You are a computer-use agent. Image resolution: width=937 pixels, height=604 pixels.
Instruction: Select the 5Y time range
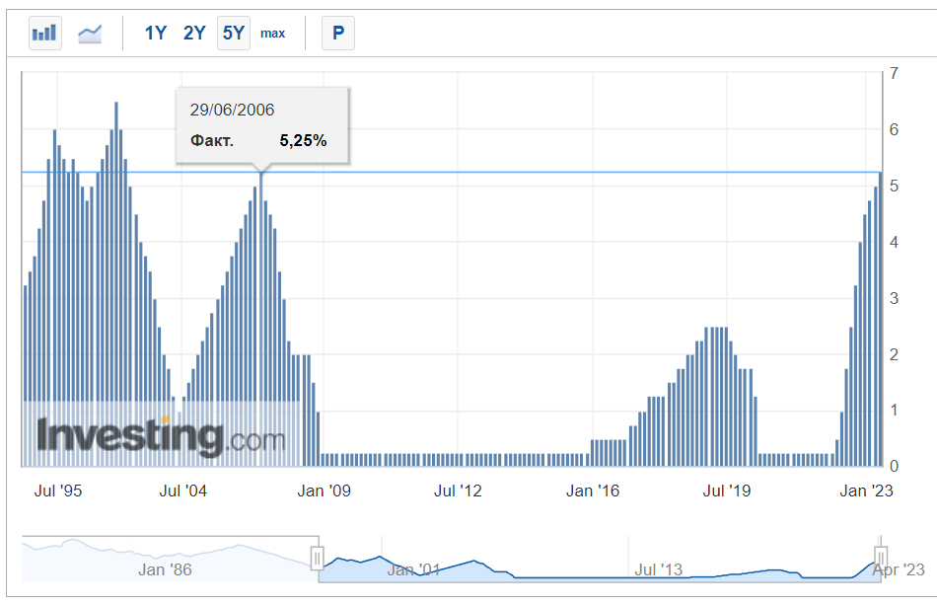tap(234, 33)
